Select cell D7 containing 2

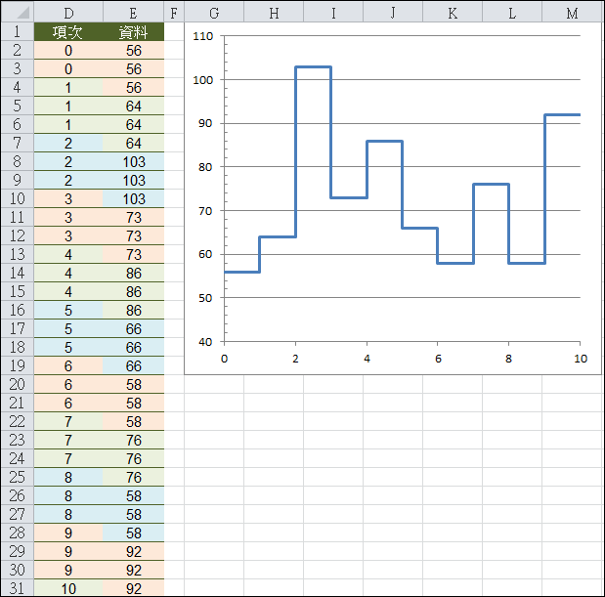pos(68,143)
